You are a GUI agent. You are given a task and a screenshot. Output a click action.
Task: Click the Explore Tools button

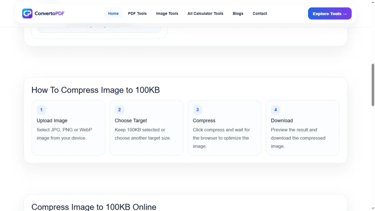[330, 14]
